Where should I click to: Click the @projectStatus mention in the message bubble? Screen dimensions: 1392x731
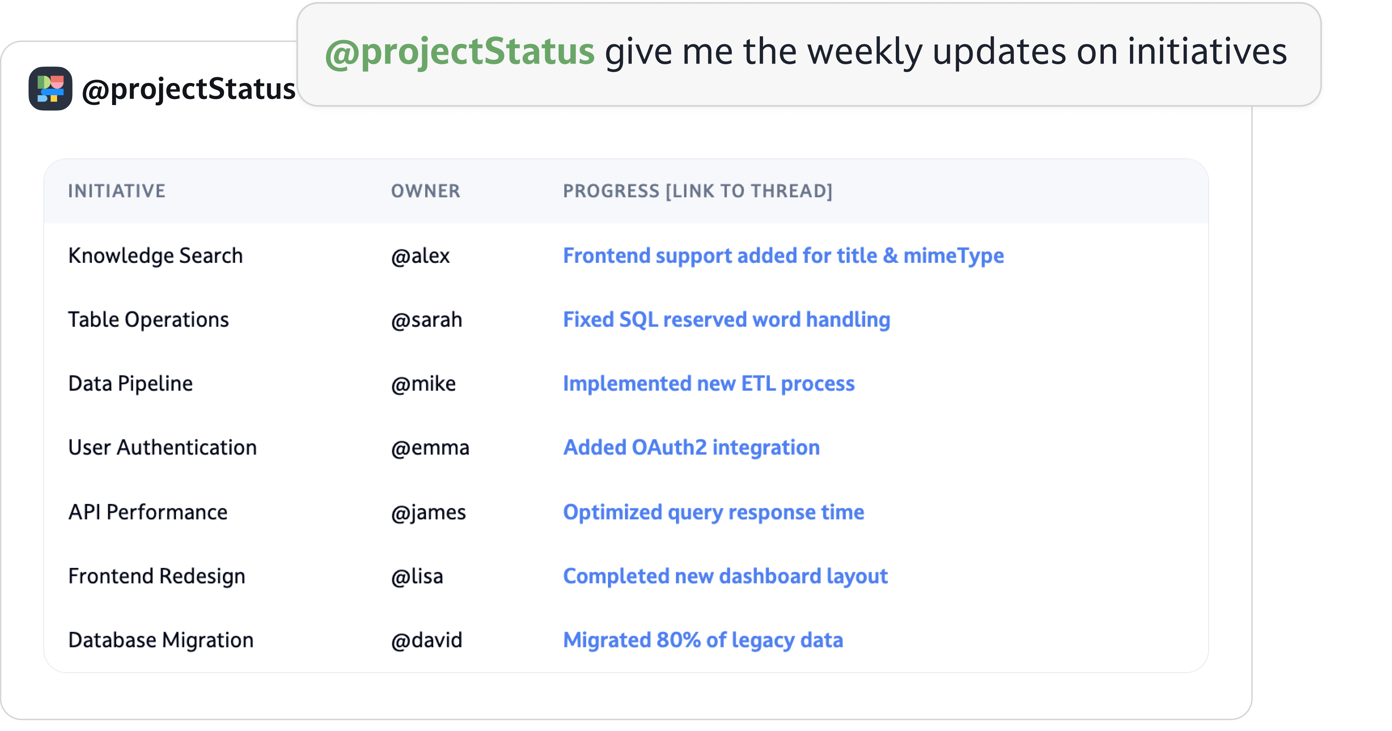pyautogui.click(x=459, y=52)
